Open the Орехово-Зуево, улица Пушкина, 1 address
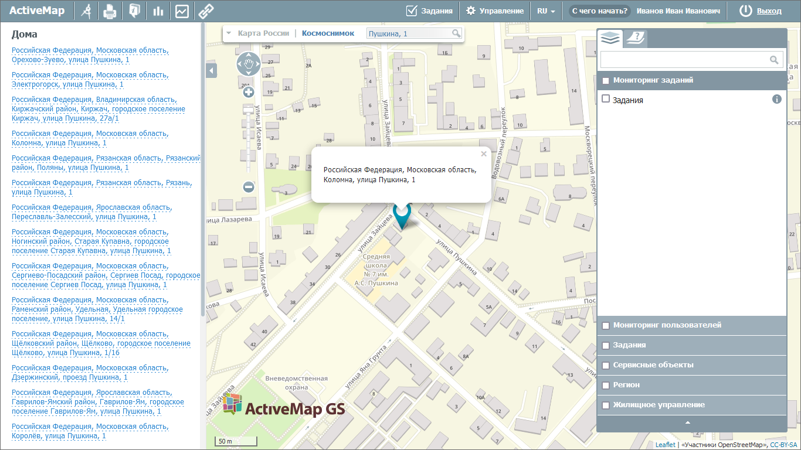 pos(90,55)
